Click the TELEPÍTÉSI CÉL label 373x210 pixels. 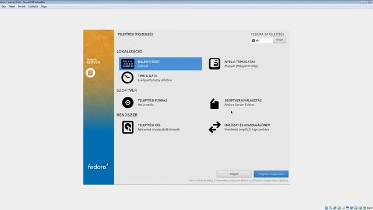pyautogui.click(x=149, y=125)
